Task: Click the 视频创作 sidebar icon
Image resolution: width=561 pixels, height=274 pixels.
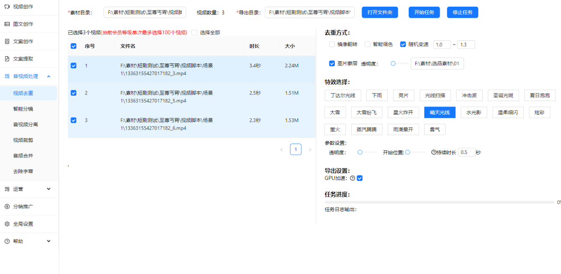Action: point(7,7)
